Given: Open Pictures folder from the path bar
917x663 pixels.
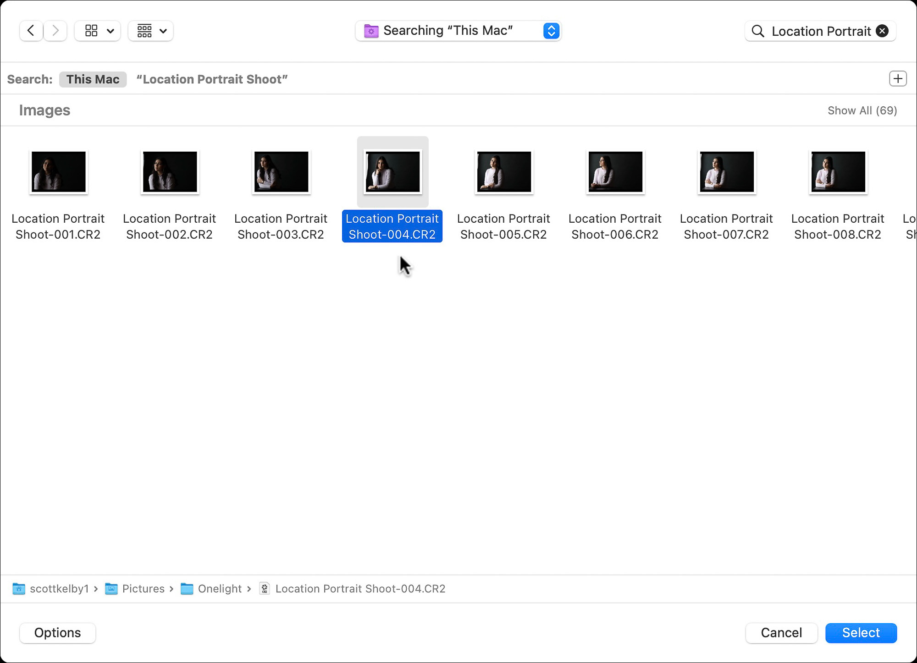Looking at the screenshot, I should pos(143,589).
